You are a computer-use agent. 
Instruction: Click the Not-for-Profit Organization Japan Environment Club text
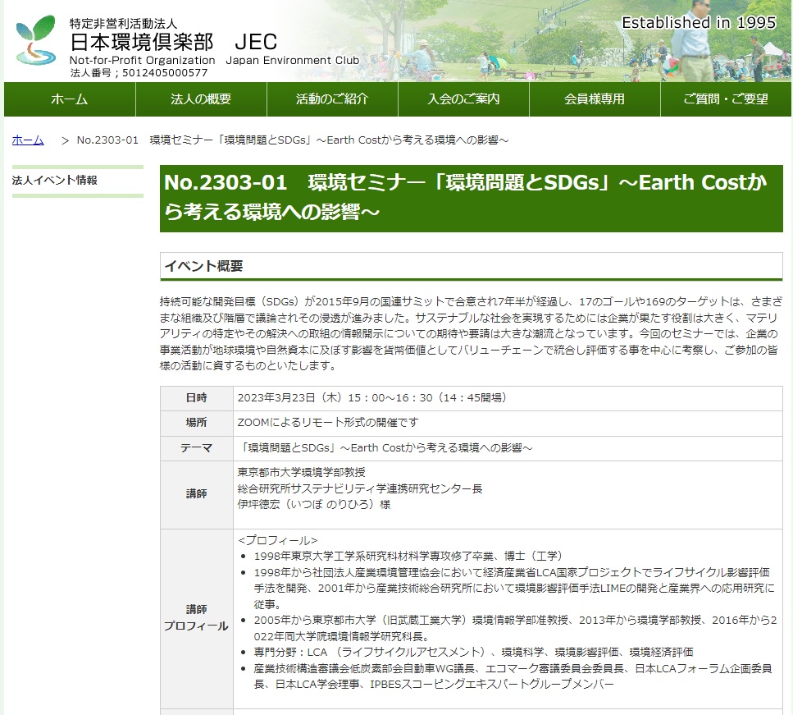(x=214, y=60)
